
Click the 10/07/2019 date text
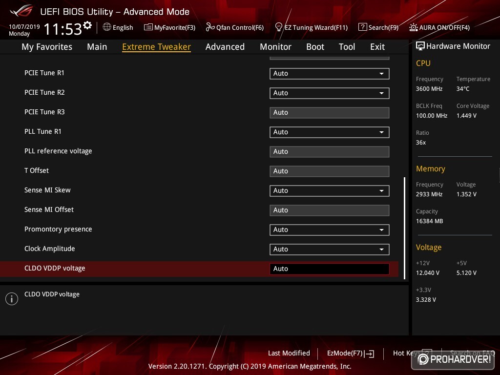pyautogui.click(x=24, y=26)
